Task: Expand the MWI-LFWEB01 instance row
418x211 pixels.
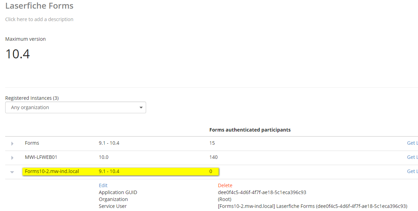Action: [x=12, y=157]
